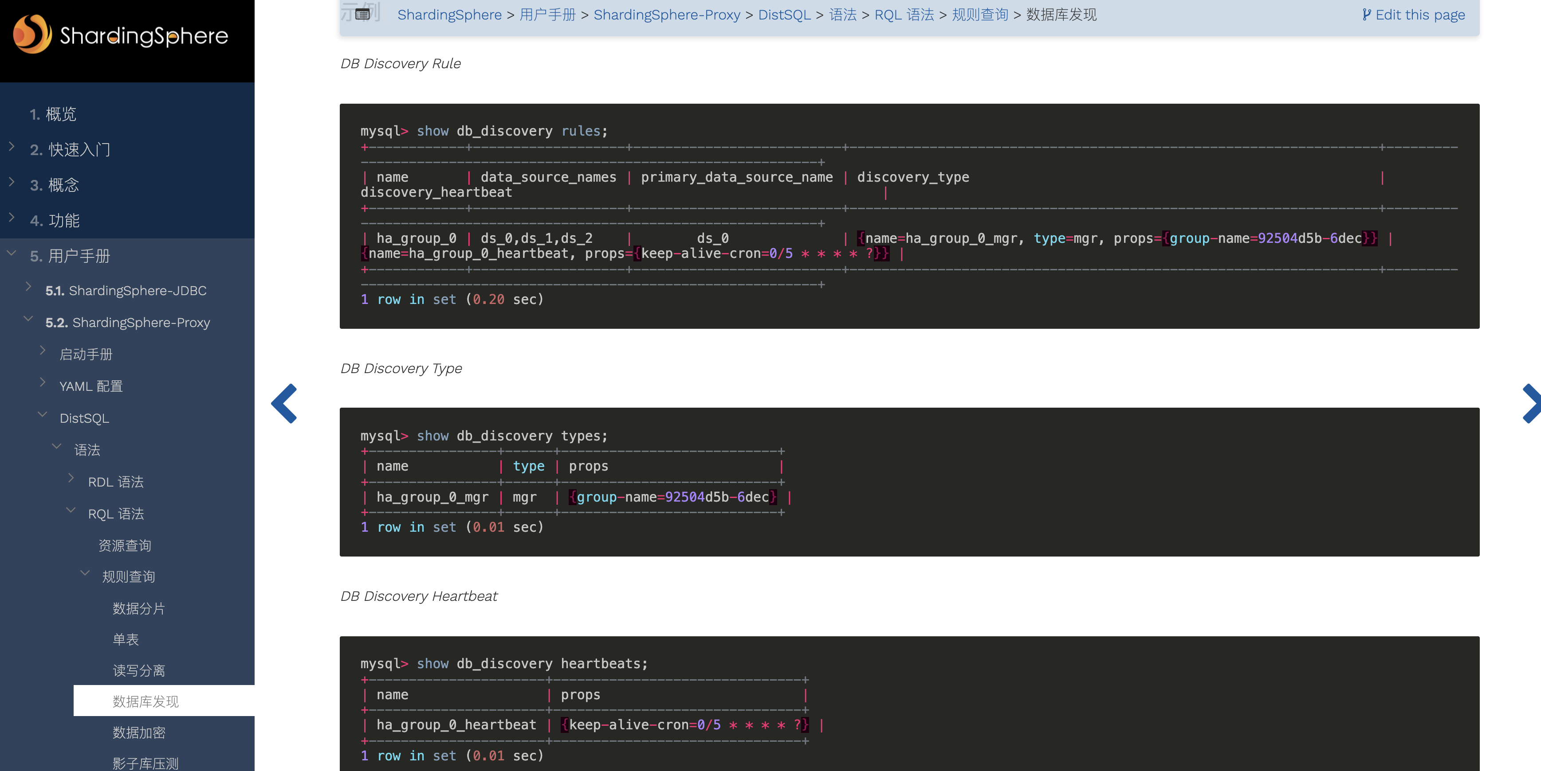
Task: Open DistSQL in the sidebar tree
Action: (84, 418)
